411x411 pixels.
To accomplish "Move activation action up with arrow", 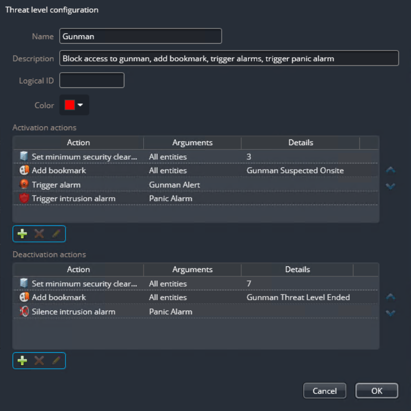I will pyautogui.click(x=390, y=170).
